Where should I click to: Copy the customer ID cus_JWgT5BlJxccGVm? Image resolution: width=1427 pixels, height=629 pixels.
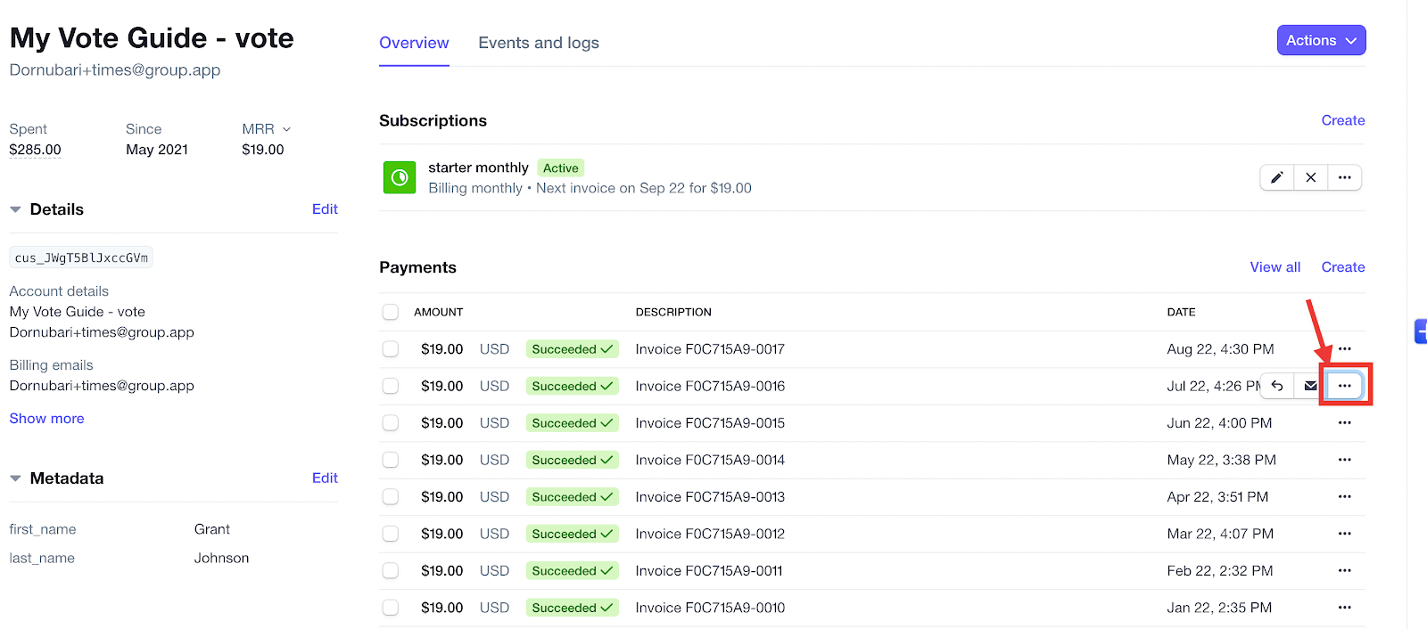pyautogui.click(x=81, y=257)
